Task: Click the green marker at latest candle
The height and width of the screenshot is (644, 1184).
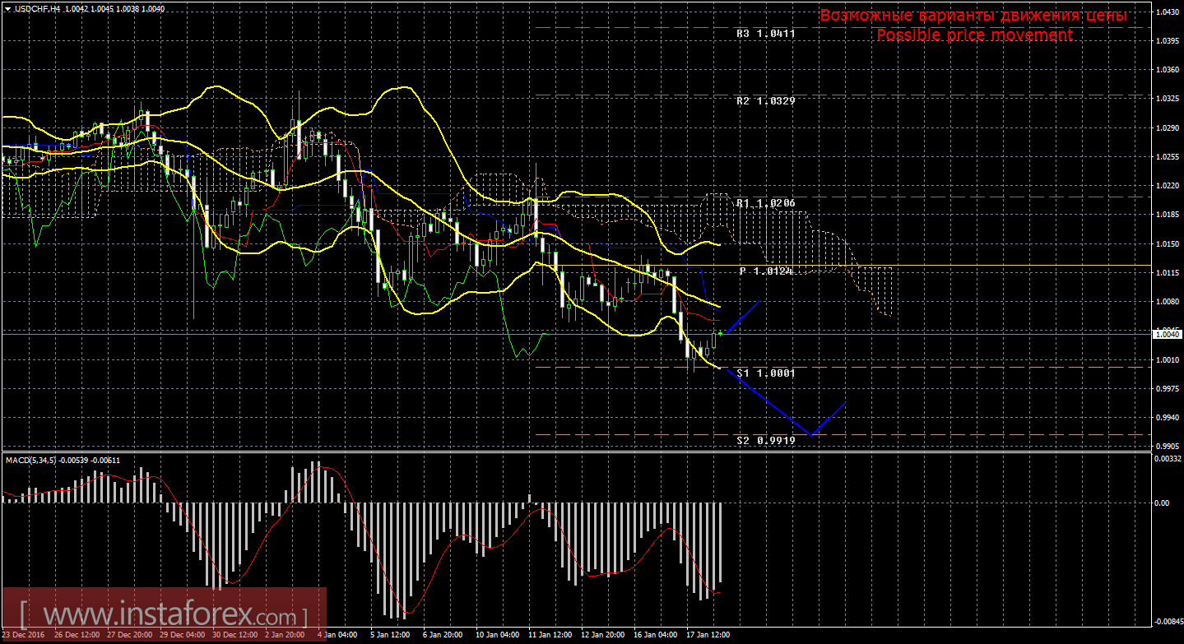Action: (721, 333)
